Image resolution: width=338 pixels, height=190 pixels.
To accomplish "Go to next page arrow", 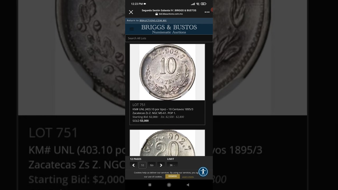I will [x=161, y=165].
